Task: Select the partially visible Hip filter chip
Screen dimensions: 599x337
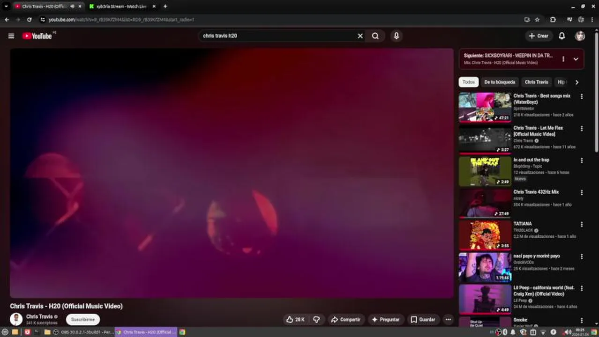Action: click(x=561, y=82)
